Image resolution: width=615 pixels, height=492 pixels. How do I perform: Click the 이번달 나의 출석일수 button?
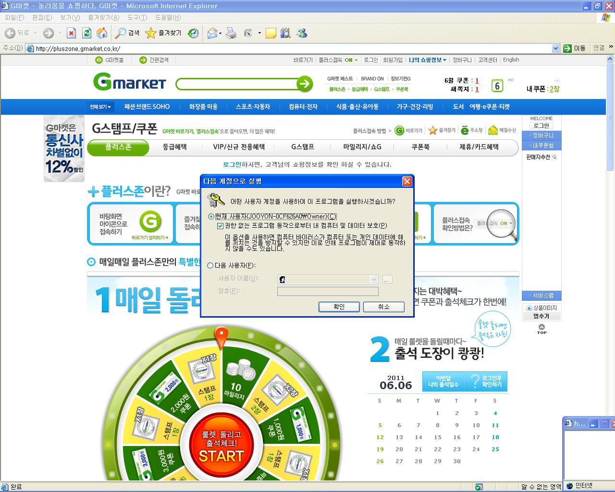[x=443, y=381]
